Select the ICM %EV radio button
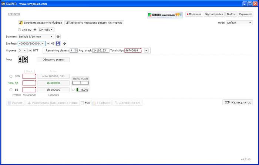The width and height of the screenshot is (259, 165). pos(35,30)
